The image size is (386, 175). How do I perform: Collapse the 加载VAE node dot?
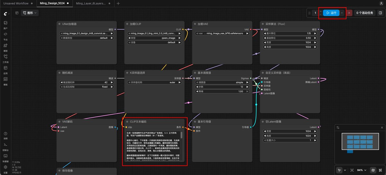point(195,24)
